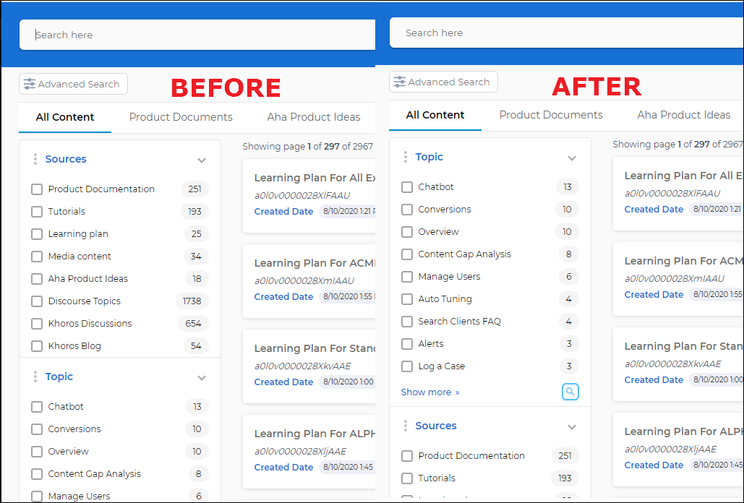This screenshot has width=744, height=503.
Task: Check the Discourse Topics checkbox
Action: pyautogui.click(x=37, y=301)
